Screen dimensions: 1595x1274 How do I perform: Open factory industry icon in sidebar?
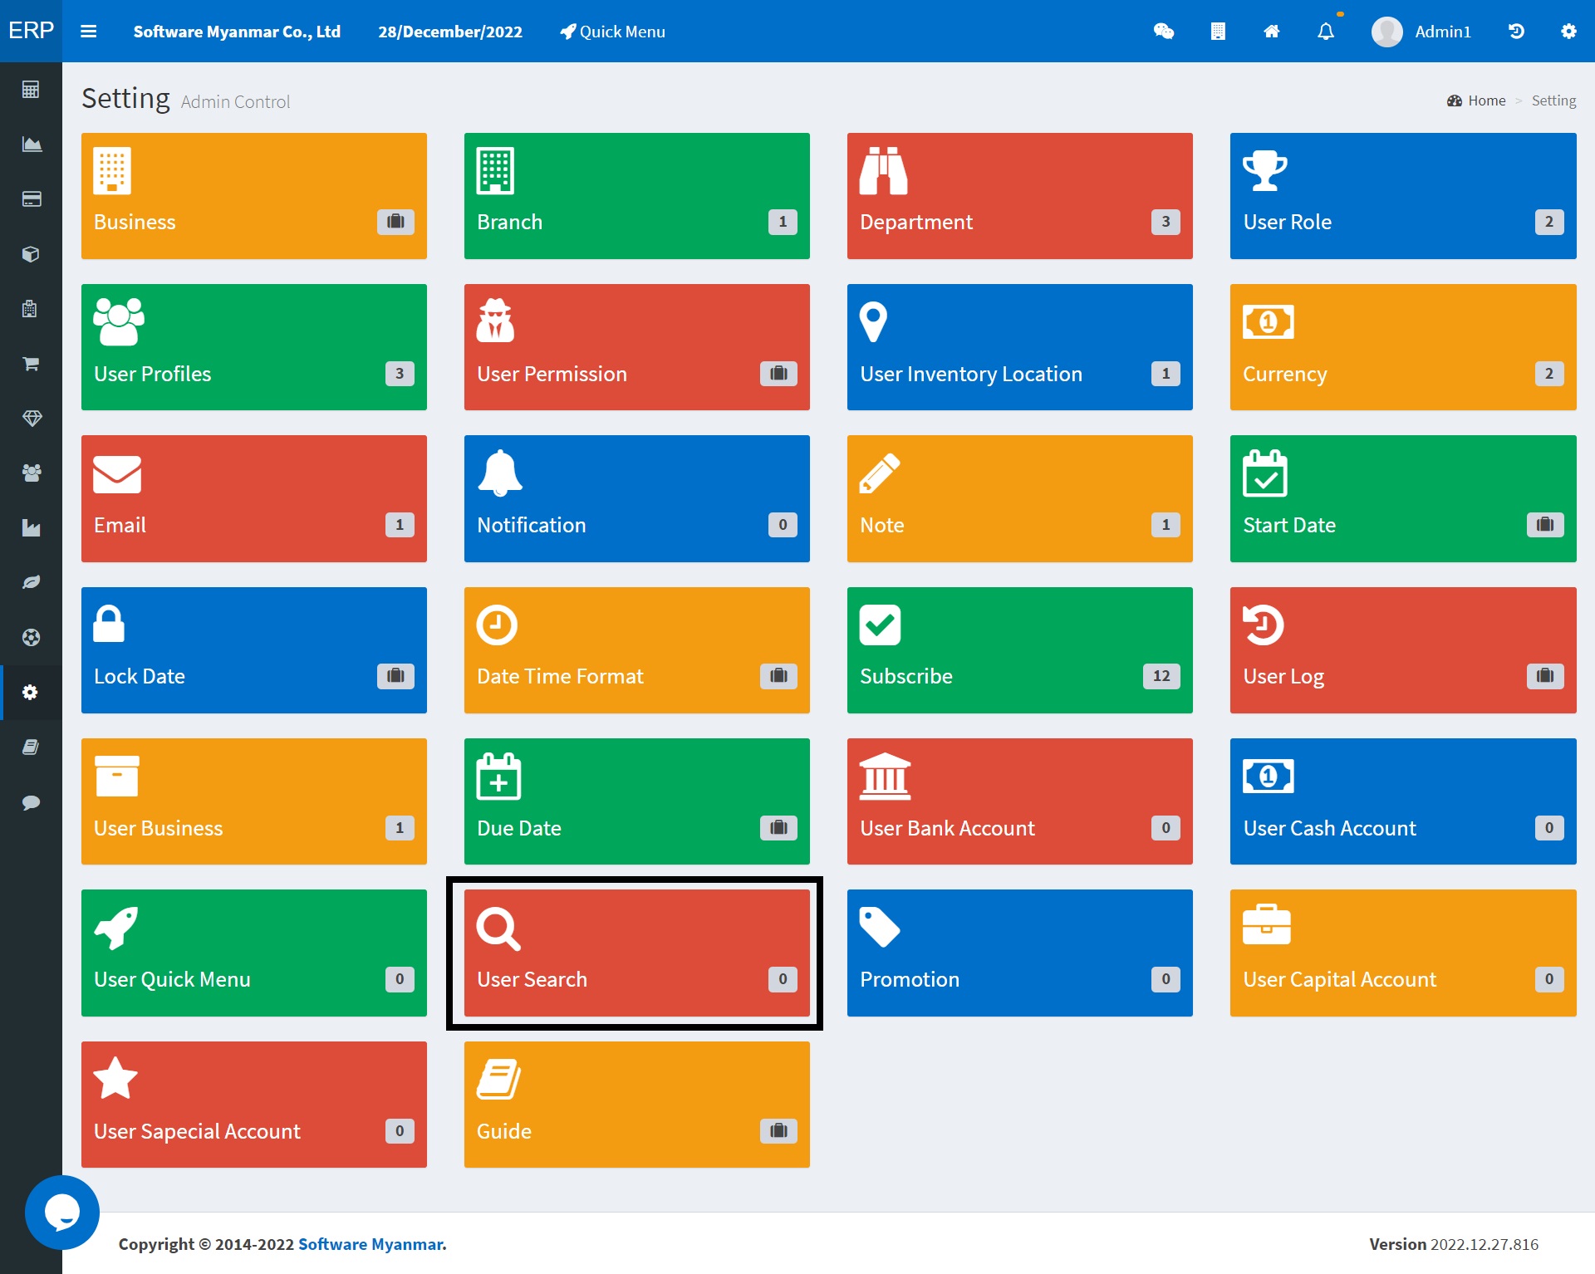(x=31, y=528)
